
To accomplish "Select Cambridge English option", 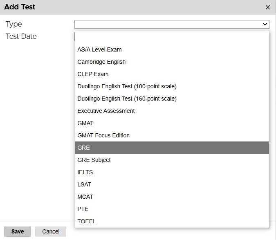I will (x=172, y=62).
